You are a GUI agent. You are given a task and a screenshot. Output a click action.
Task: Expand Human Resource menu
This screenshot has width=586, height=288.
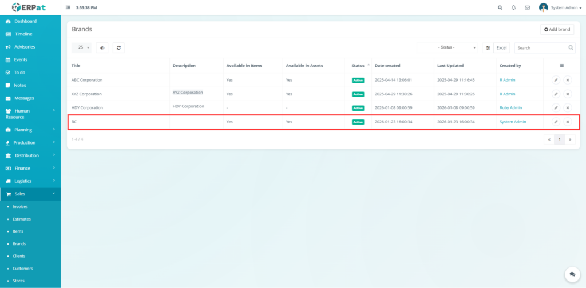click(x=30, y=114)
